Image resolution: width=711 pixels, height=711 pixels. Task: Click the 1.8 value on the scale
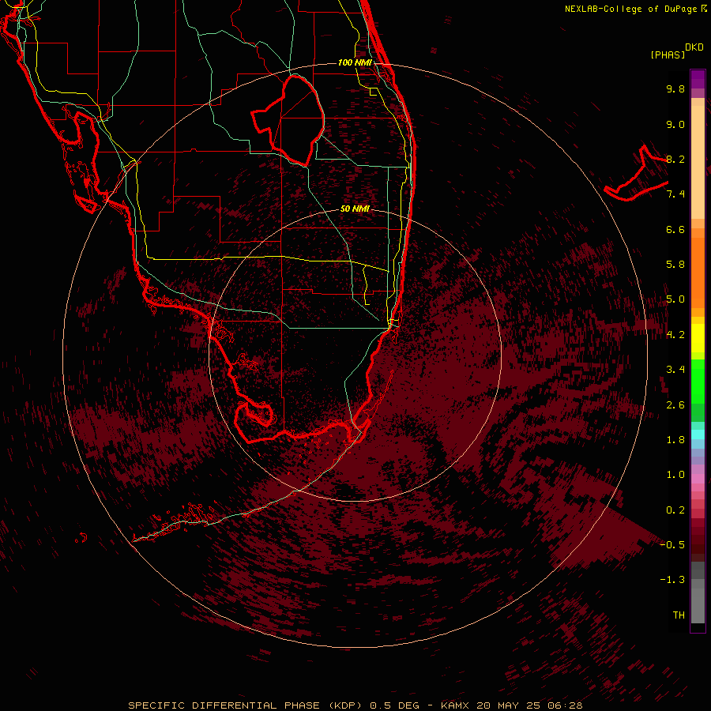(x=675, y=440)
